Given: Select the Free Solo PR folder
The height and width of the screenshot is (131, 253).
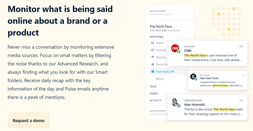Looking at the screenshot, I should [169, 72].
